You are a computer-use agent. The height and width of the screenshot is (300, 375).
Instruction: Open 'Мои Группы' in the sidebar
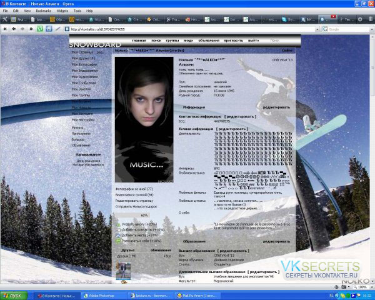tap(81, 96)
